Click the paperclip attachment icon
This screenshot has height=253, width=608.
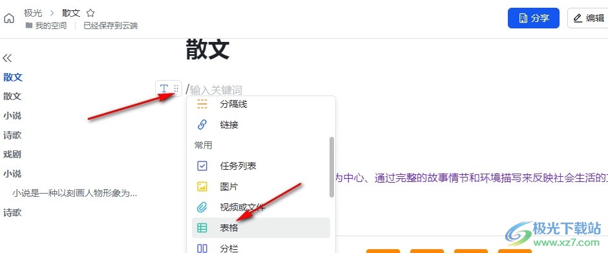tap(202, 207)
